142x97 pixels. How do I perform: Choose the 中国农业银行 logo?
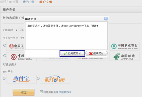point(124,46)
